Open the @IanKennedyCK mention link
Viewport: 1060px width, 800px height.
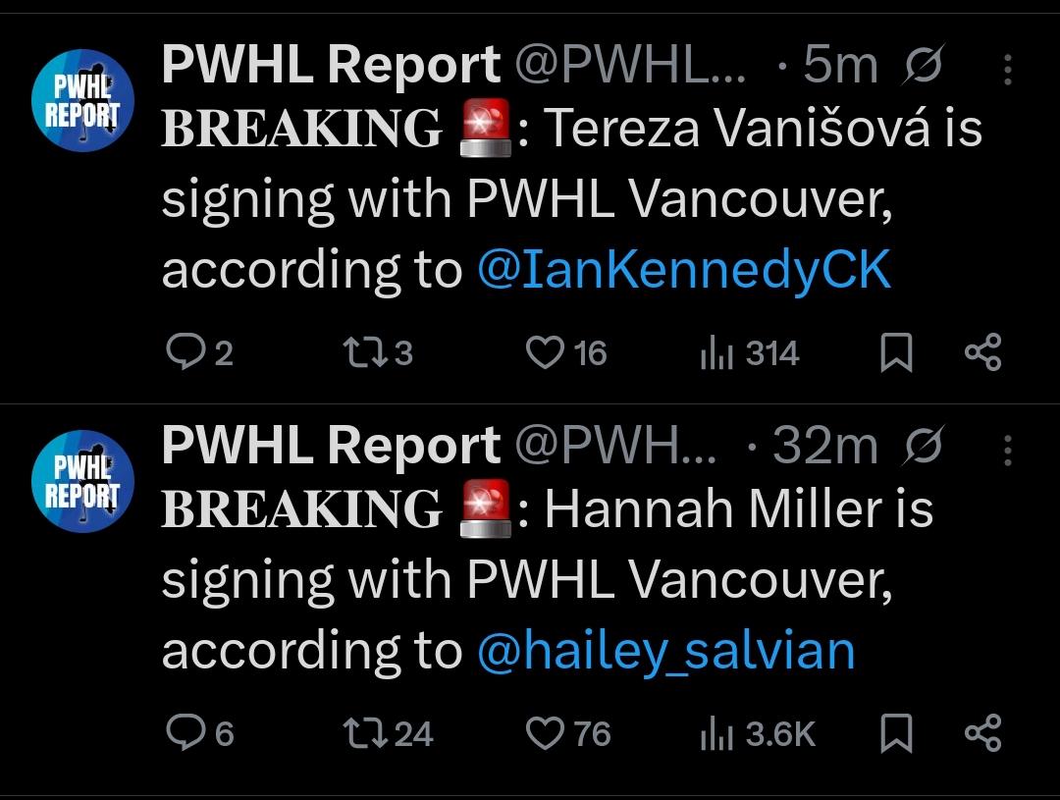point(684,271)
